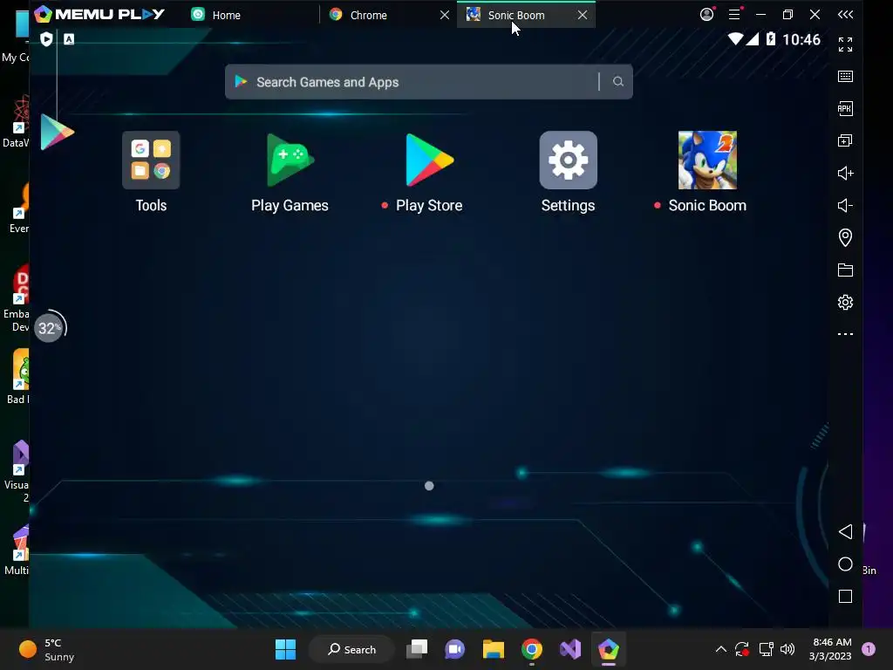Tap the Android back triangle button
Image resolution: width=893 pixels, height=670 pixels.
tap(845, 532)
